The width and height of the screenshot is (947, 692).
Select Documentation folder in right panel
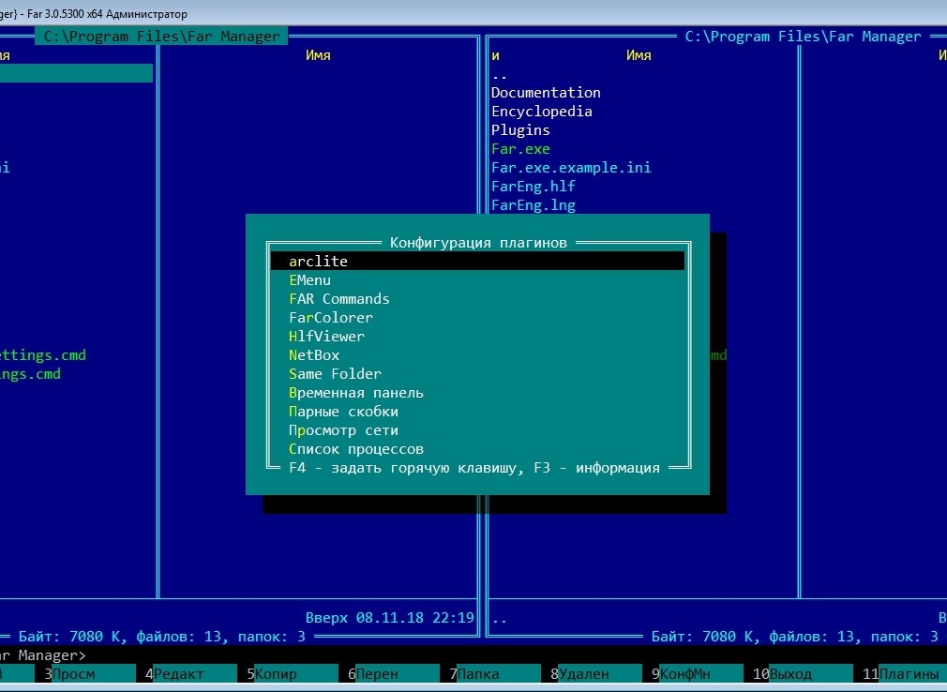pyautogui.click(x=546, y=93)
